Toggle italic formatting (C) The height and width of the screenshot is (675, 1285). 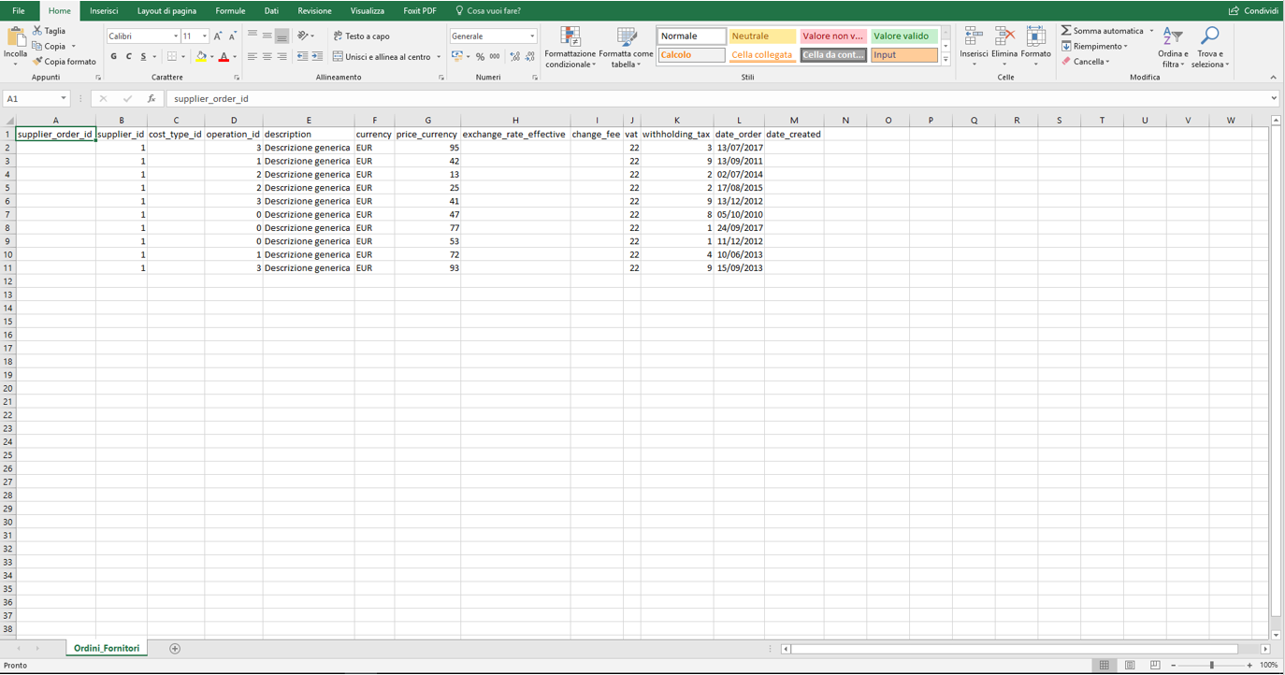(x=128, y=57)
